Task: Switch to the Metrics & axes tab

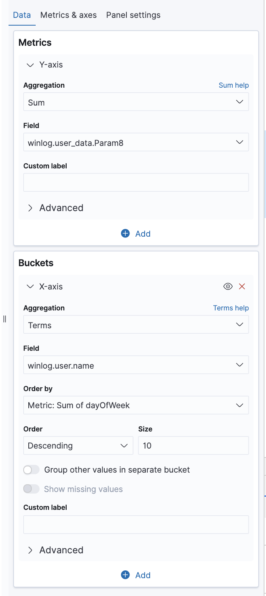Action: coord(68,15)
